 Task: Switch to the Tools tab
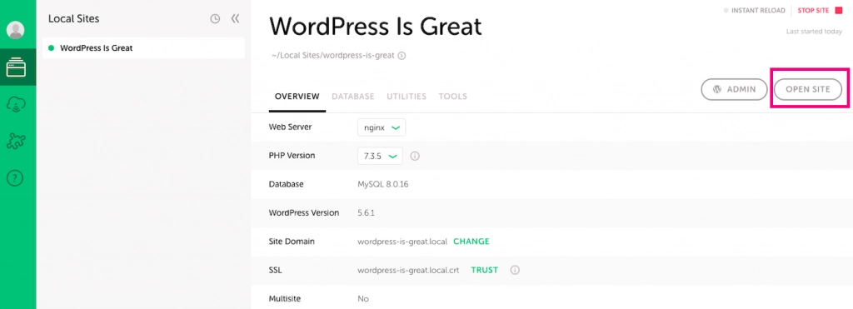pos(452,97)
